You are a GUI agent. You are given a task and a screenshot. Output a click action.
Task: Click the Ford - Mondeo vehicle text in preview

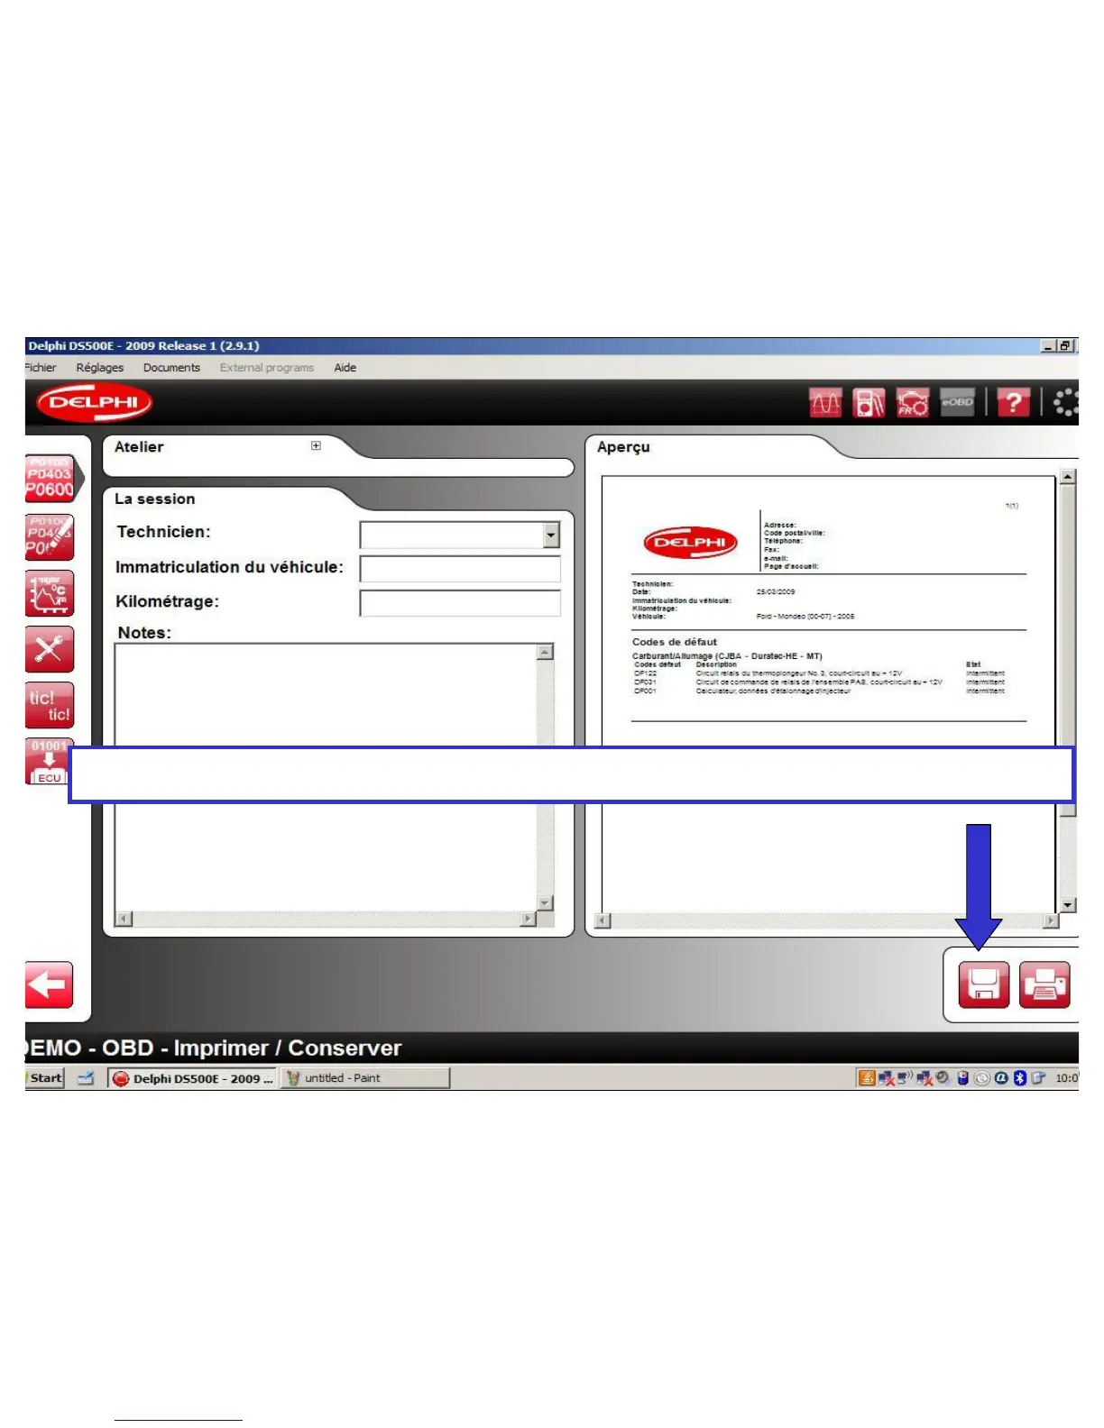(x=805, y=617)
